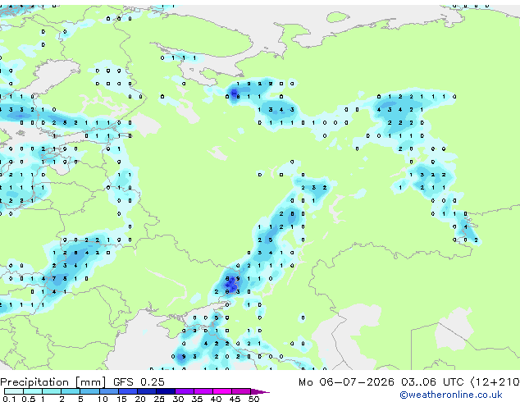The height and width of the screenshot is (402, 520).
Task: Click the 20–25 mm legend color box
Action: point(146,391)
